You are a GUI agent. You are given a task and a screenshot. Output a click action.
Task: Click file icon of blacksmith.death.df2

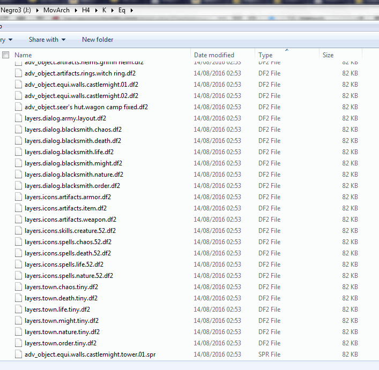(x=18, y=141)
